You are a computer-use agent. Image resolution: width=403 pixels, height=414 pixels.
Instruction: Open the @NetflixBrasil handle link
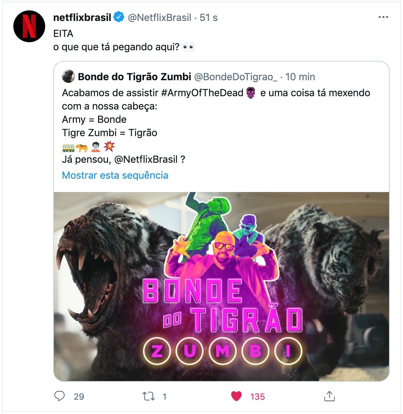tap(160, 17)
